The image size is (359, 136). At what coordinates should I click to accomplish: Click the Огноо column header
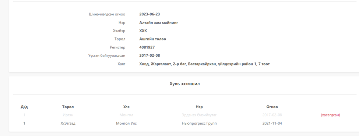coord(272,107)
